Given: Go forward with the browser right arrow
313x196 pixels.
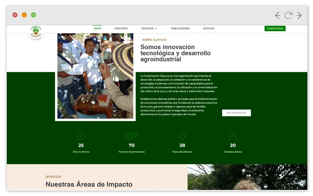Looking at the screenshot, I should coord(299,15).
